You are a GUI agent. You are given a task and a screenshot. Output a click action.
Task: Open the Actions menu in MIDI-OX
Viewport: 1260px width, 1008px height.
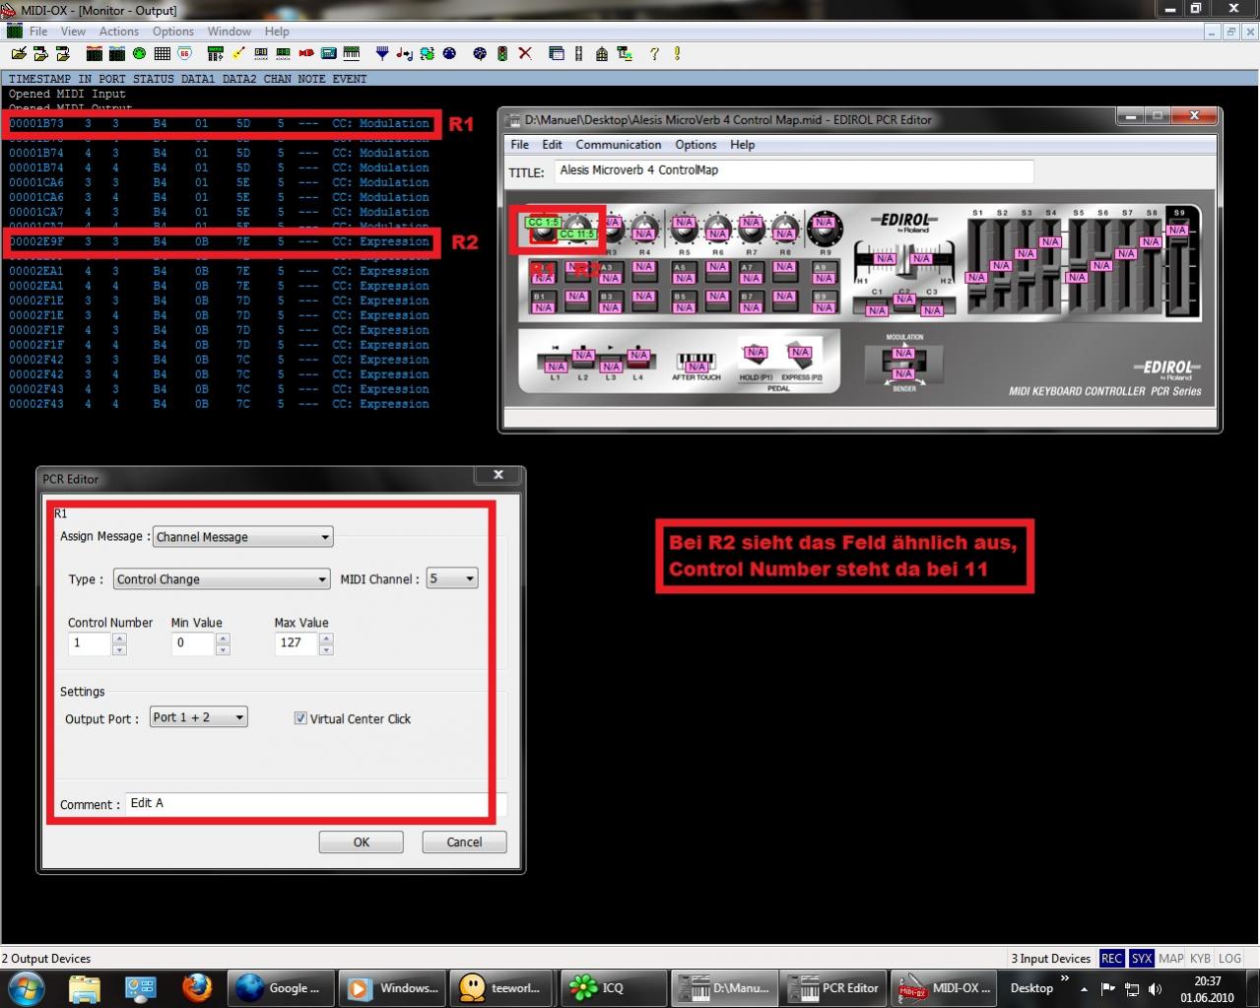click(x=118, y=32)
